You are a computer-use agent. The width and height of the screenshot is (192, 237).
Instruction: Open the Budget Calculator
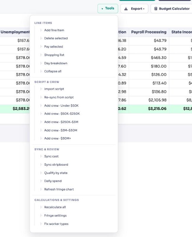pyautogui.click(x=171, y=9)
